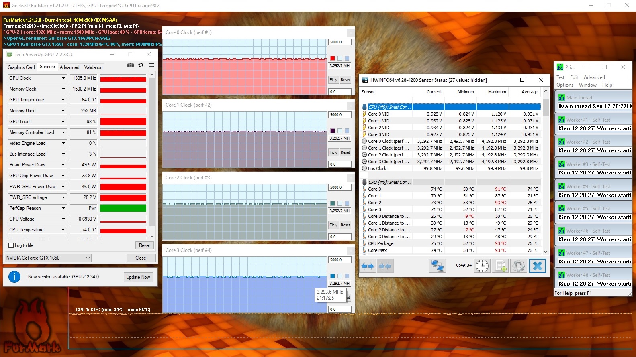Click Fit y in Core 0 Clock graph
636x357 pixels.
pos(333,80)
